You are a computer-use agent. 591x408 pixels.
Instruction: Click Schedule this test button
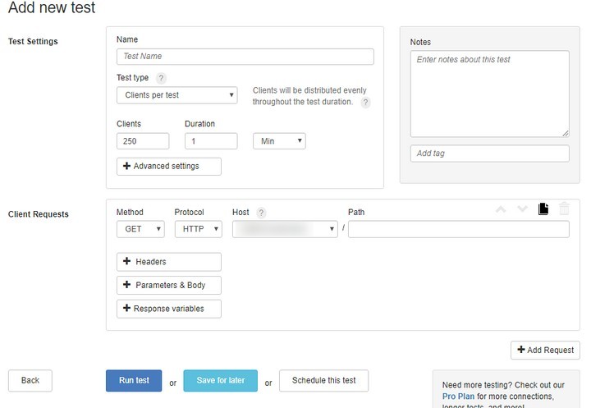point(323,380)
